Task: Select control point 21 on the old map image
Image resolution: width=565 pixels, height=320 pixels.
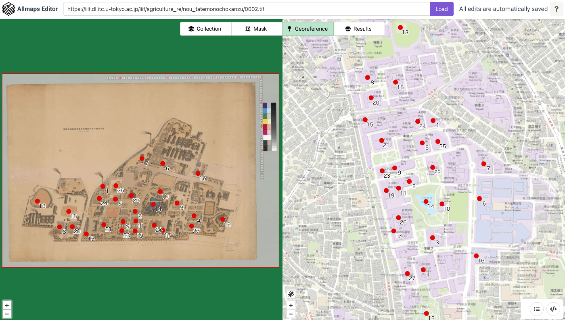Action: click(x=104, y=224)
